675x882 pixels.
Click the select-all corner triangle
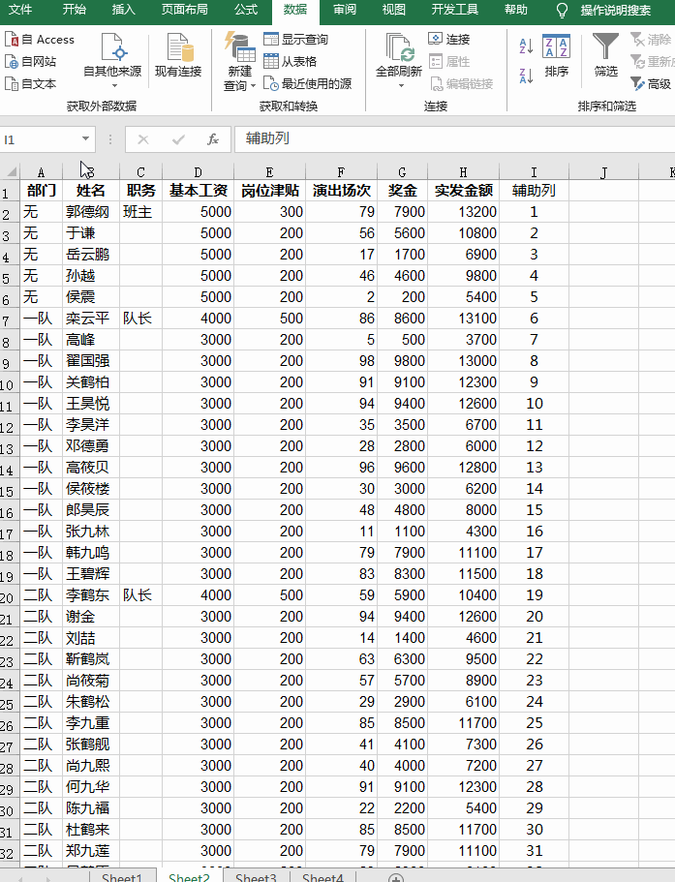(x=10, y=171)
